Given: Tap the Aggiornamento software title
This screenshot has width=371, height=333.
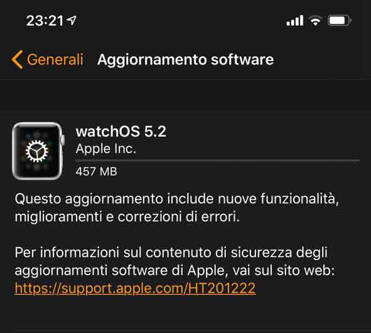Looking at the screenshot, I should pyautogui.click(x=186, y=60).
